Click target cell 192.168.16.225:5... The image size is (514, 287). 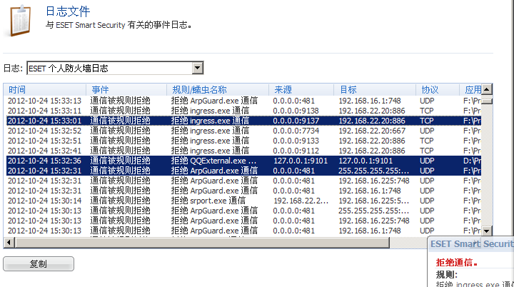[x=373, y=201]
